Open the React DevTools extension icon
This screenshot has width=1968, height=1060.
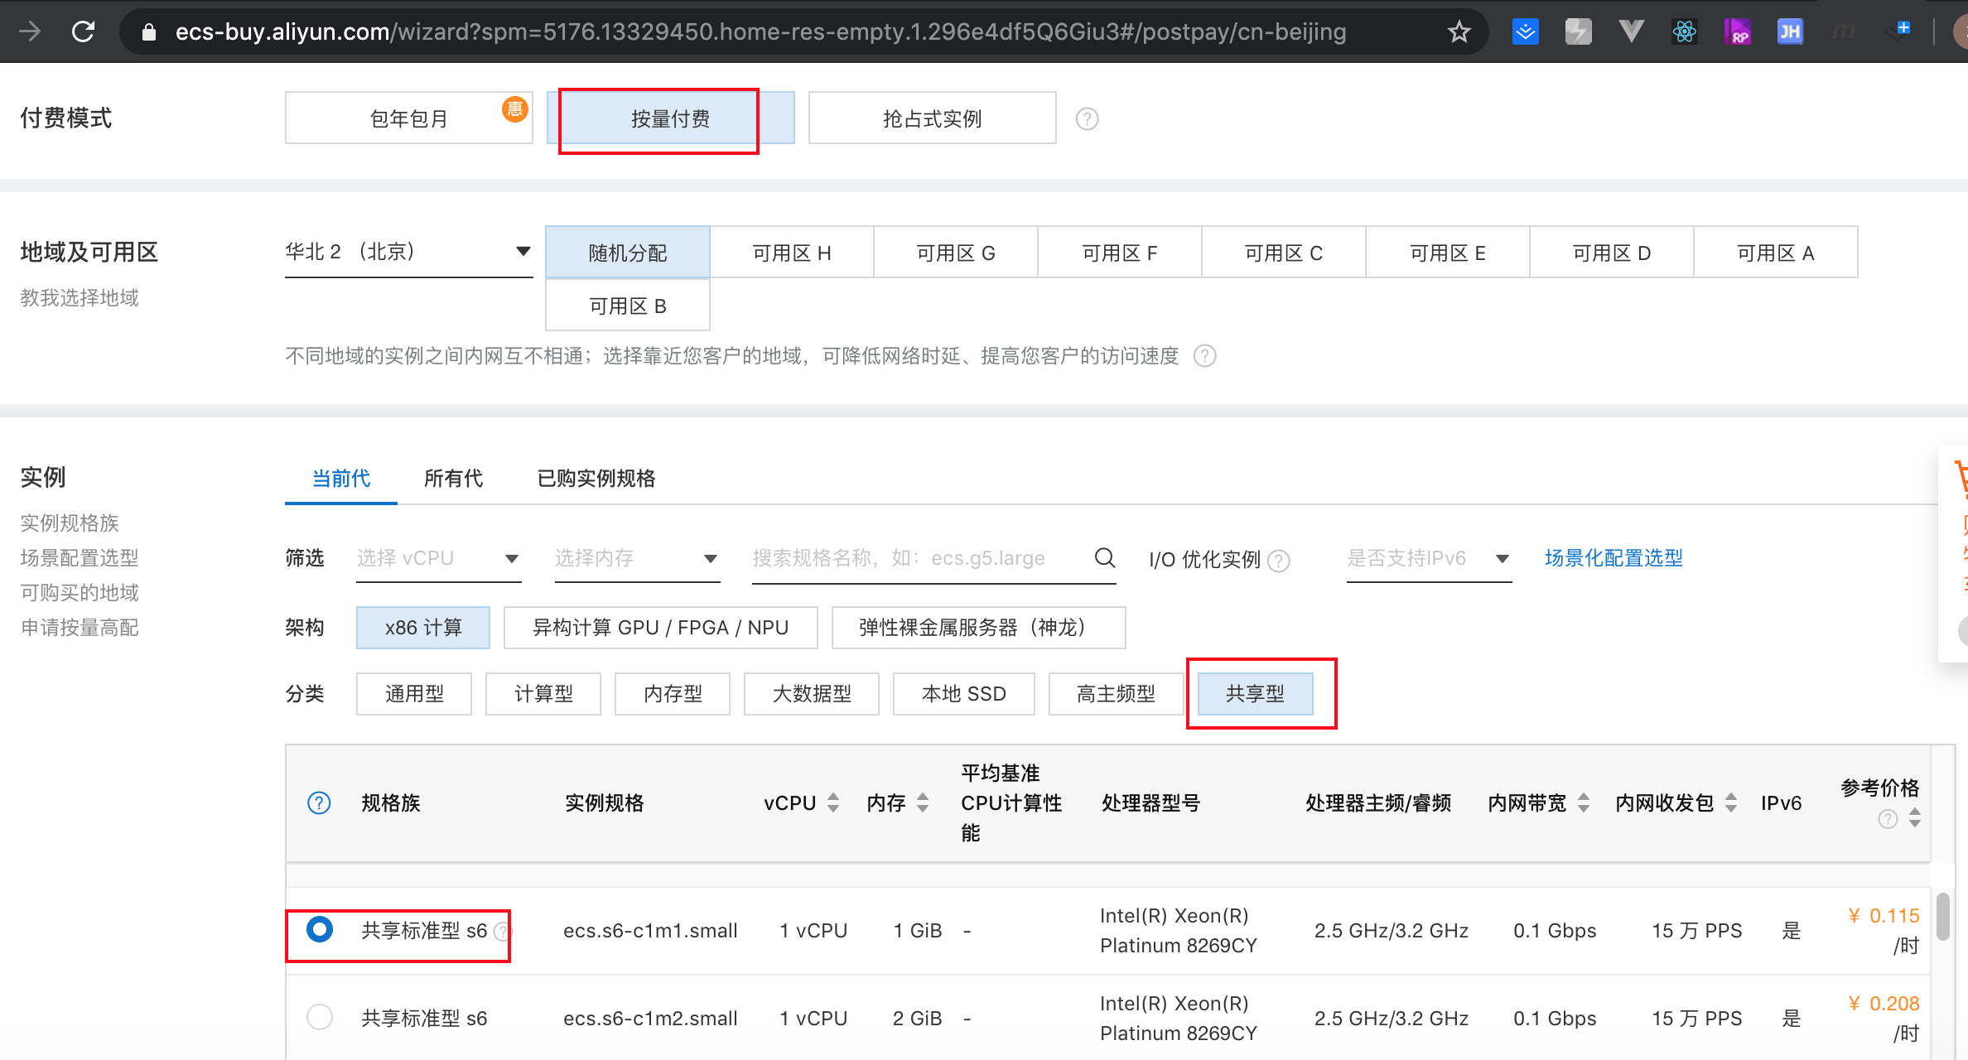click(1684, 32)
